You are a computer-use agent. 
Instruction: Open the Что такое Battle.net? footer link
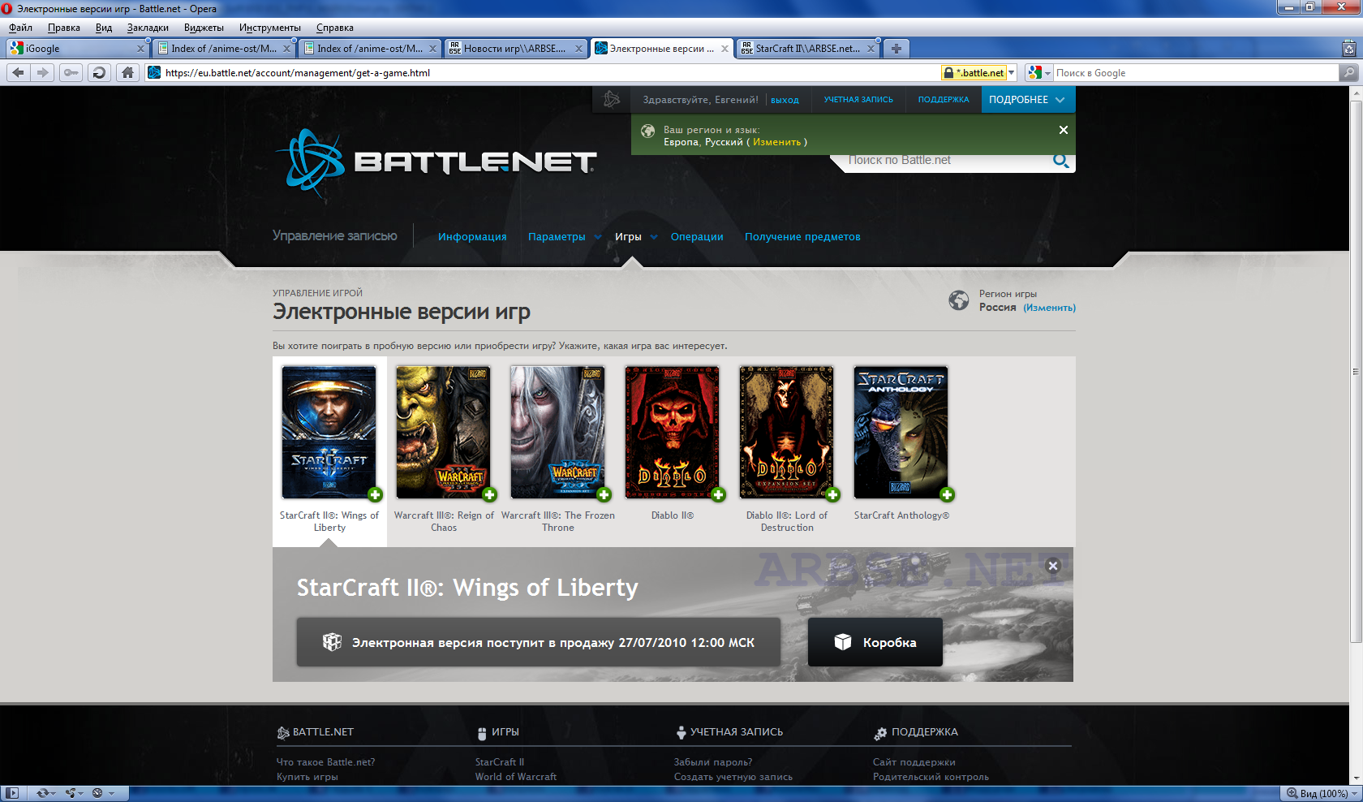(325, 762)
